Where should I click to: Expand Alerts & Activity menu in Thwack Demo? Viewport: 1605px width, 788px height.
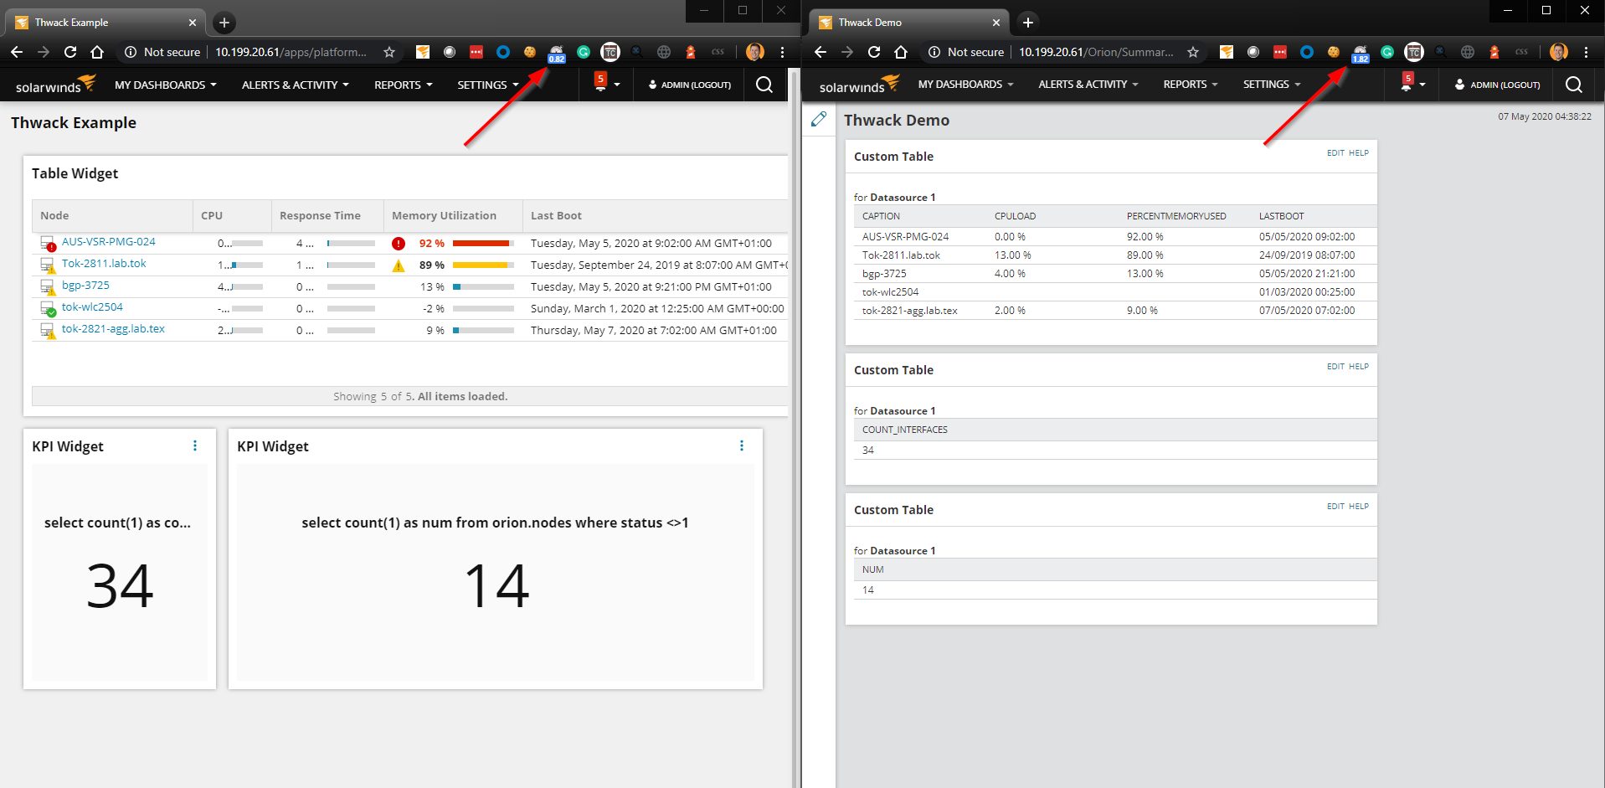coord(1088,85)
